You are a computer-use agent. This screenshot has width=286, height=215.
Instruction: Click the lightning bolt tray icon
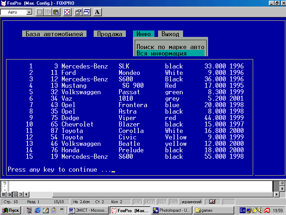pyautogui.click(x=255, y=210)
